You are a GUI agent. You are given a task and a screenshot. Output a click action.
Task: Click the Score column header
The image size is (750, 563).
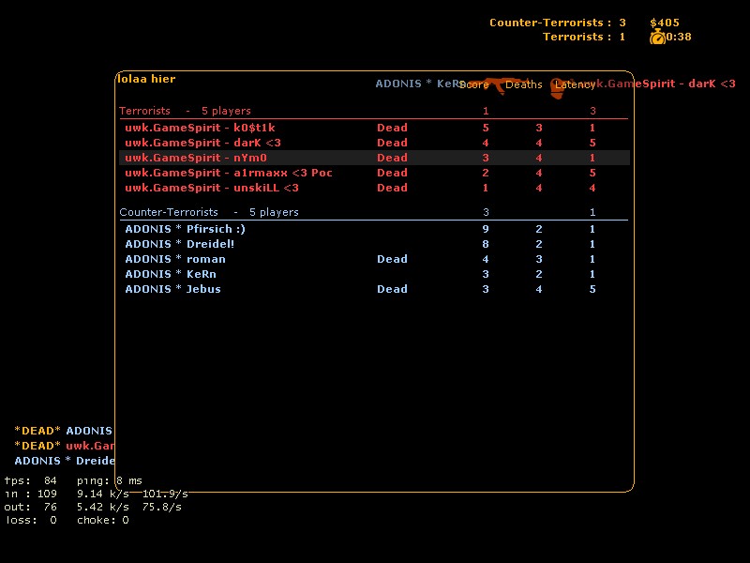[x=474, y=85]
